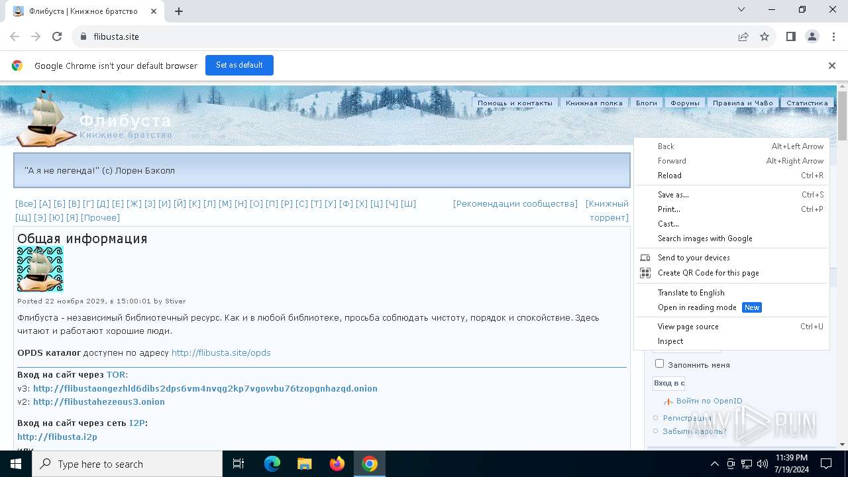This screenshot has width=848, height=477.
Task: Open the Правила и ЧаВо tab
Action: point(743,103)
